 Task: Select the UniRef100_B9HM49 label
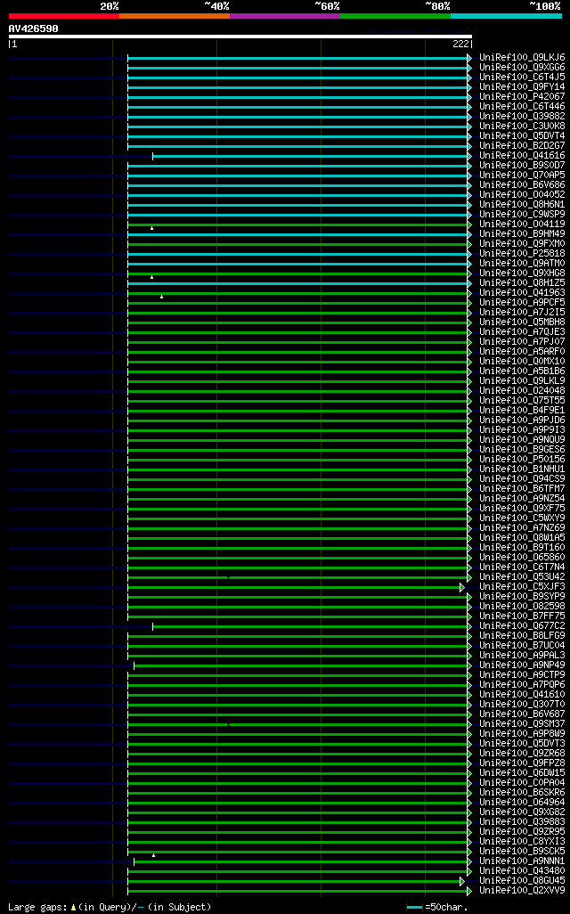click(522, 234)
